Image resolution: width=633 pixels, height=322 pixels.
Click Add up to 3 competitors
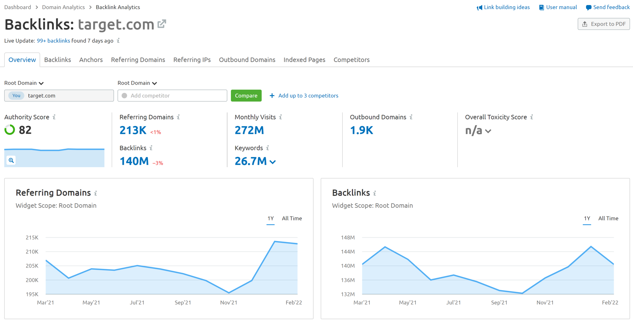coord(308,96)
